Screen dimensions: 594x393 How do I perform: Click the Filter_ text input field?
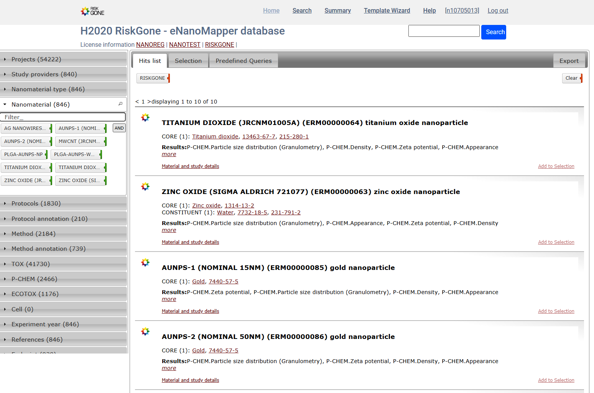[x=63, y=117]
